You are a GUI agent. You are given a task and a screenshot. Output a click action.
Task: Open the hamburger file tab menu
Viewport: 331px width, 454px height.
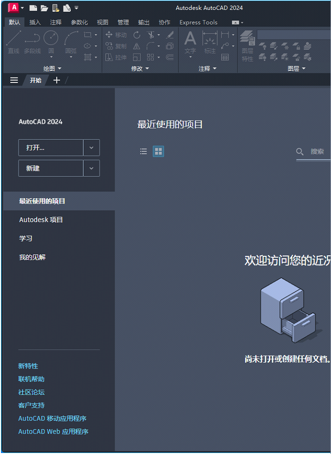[14, 80]
